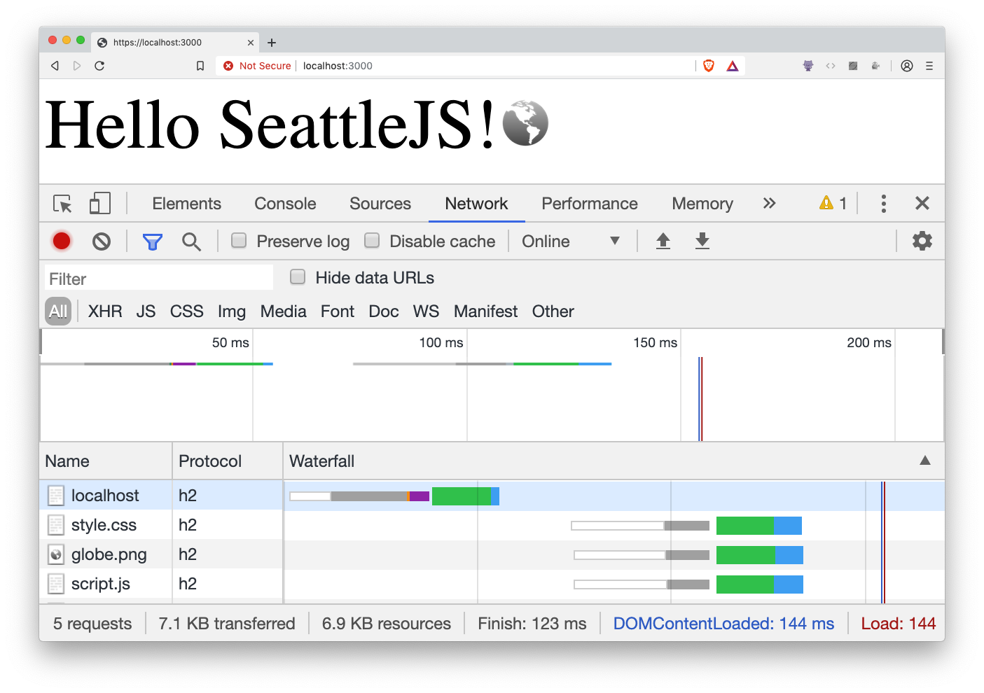The width and height of the screenshot is (984, 693).
Task: Open the warnings indicator showing 1
Action: pyautogui.click(x=833, y=204)
